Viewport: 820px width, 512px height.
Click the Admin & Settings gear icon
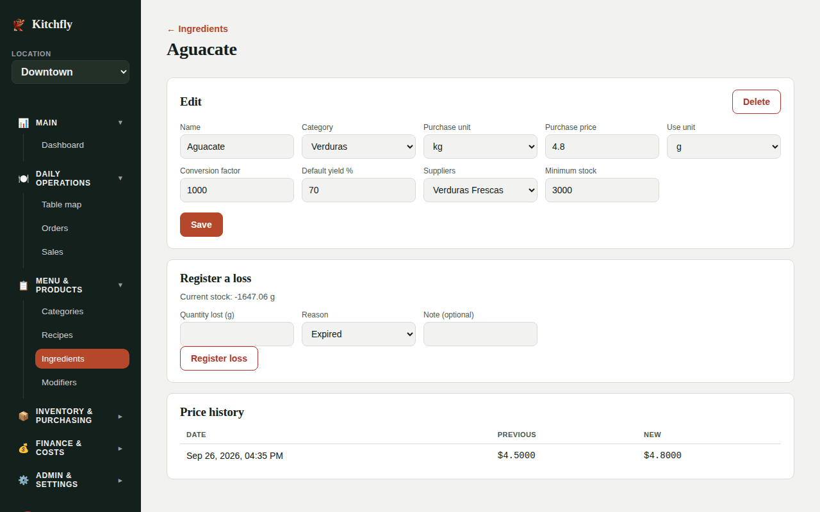click(24, 480)
